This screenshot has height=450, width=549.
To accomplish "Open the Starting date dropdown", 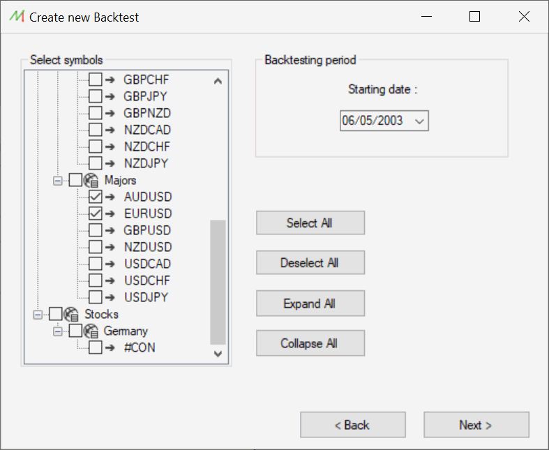I will click(x=419, y=121).
